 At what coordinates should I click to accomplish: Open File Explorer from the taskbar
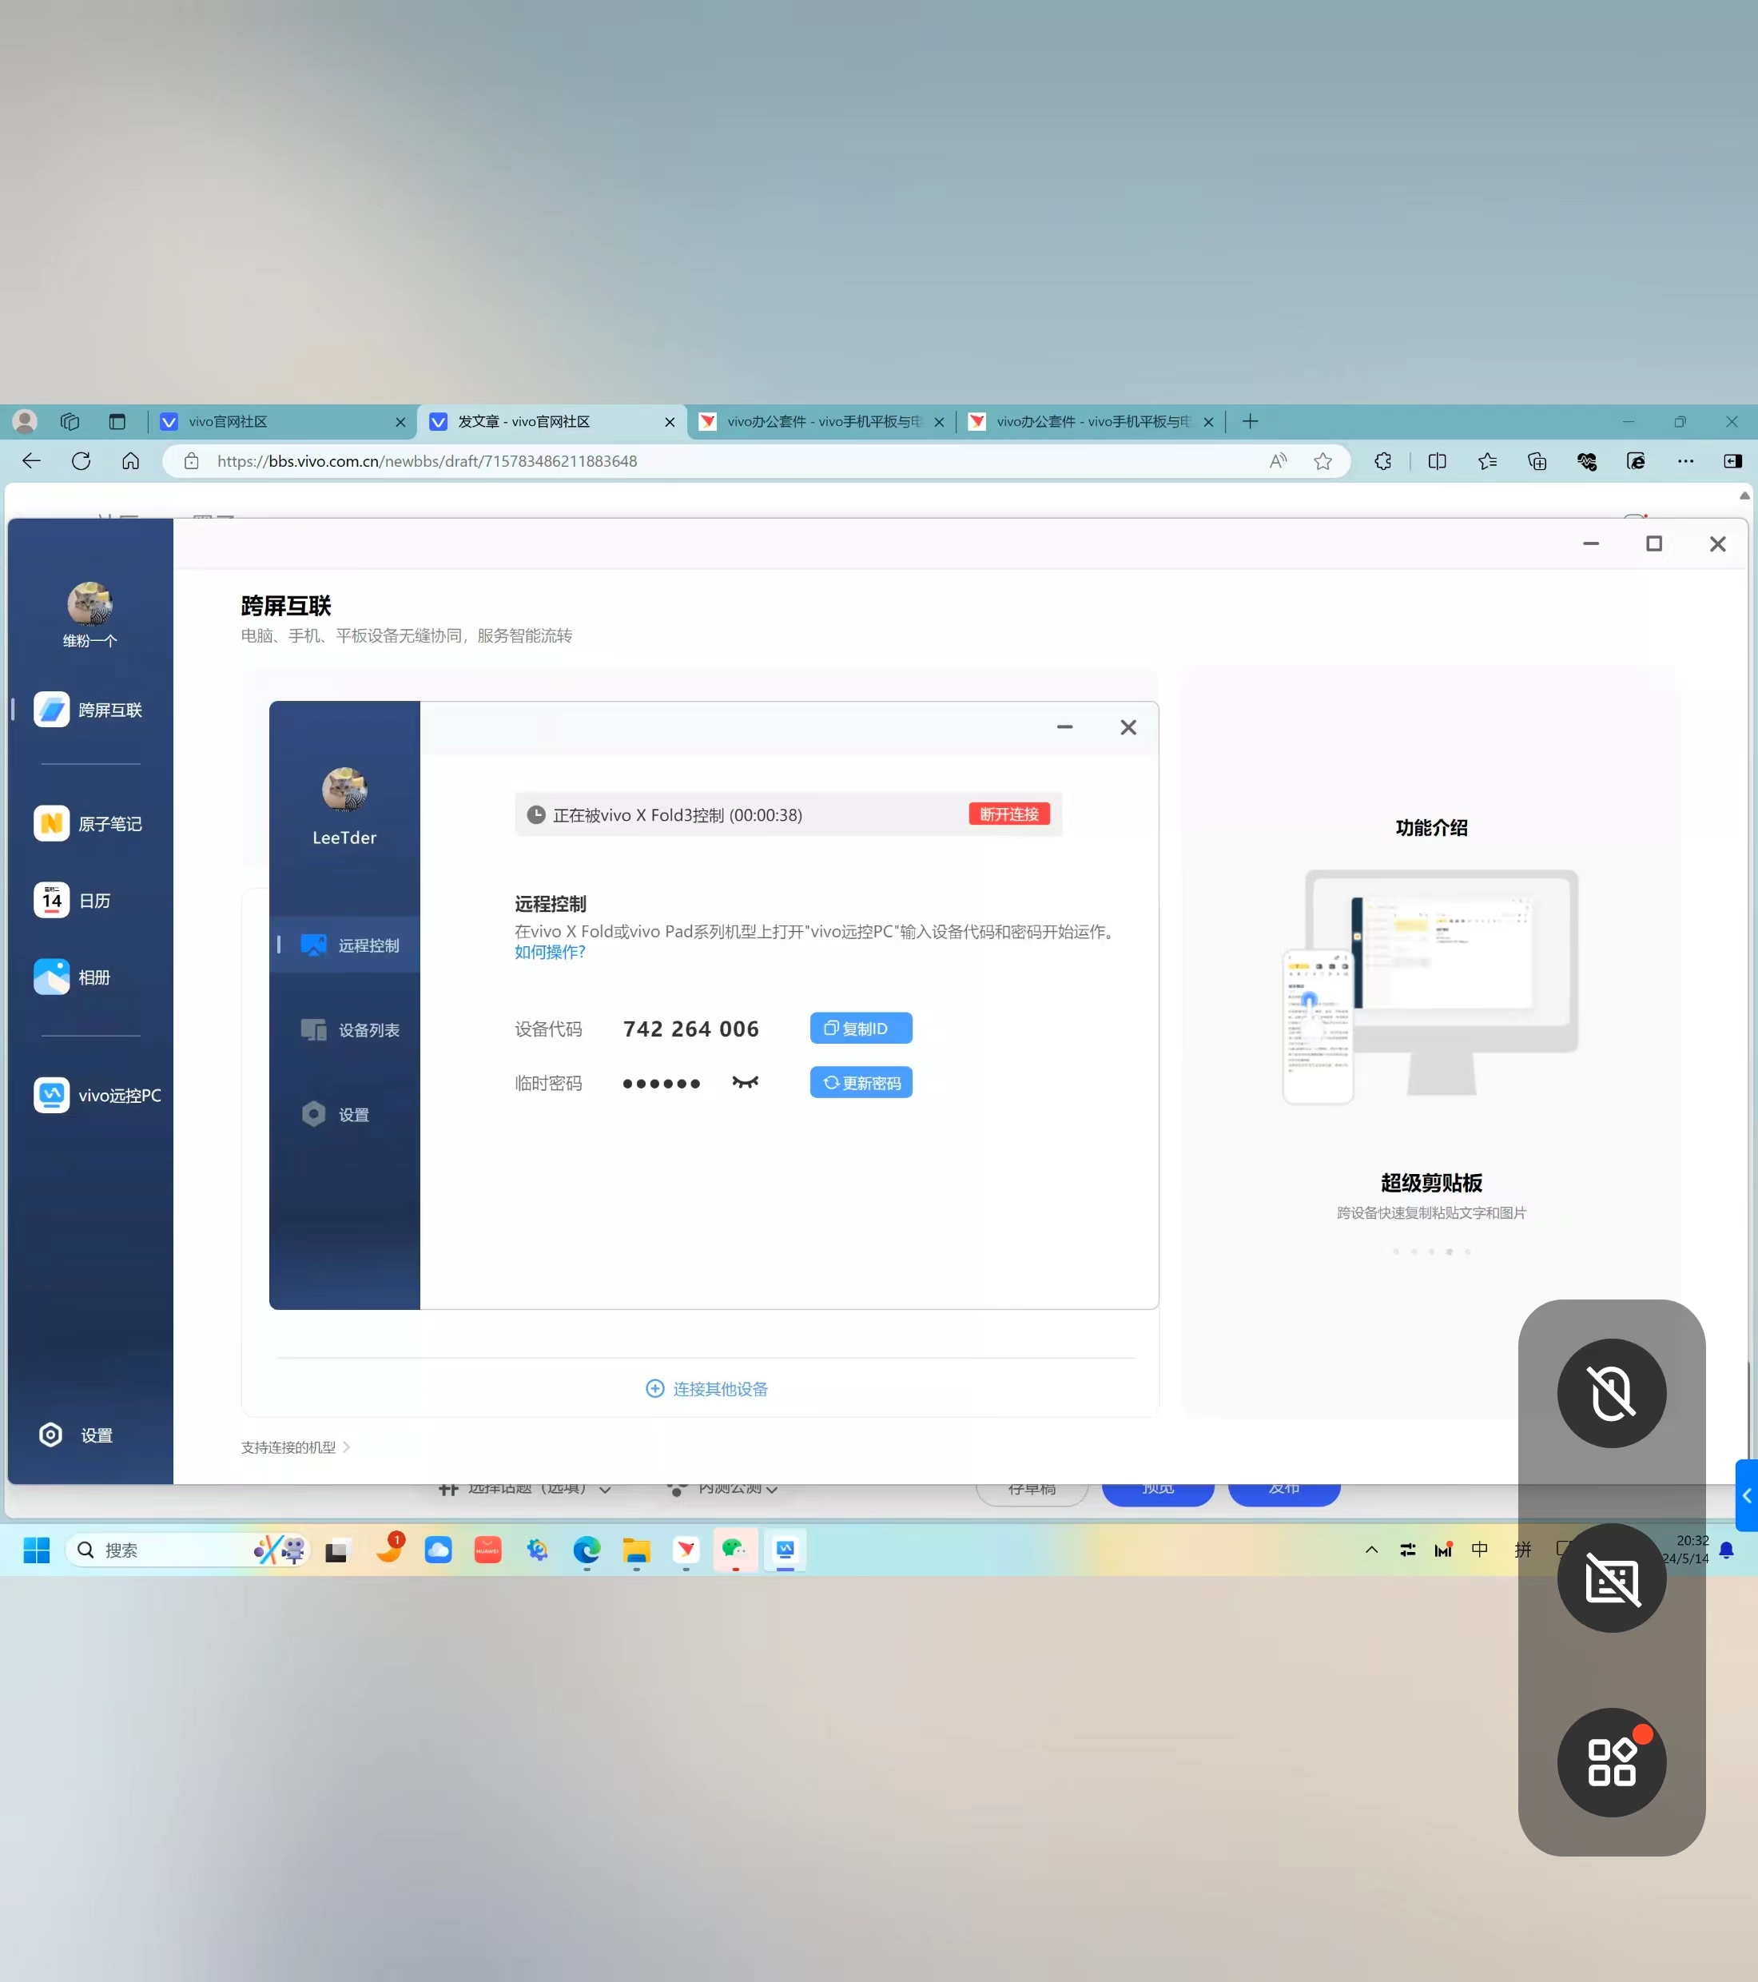click(636, 1550)
